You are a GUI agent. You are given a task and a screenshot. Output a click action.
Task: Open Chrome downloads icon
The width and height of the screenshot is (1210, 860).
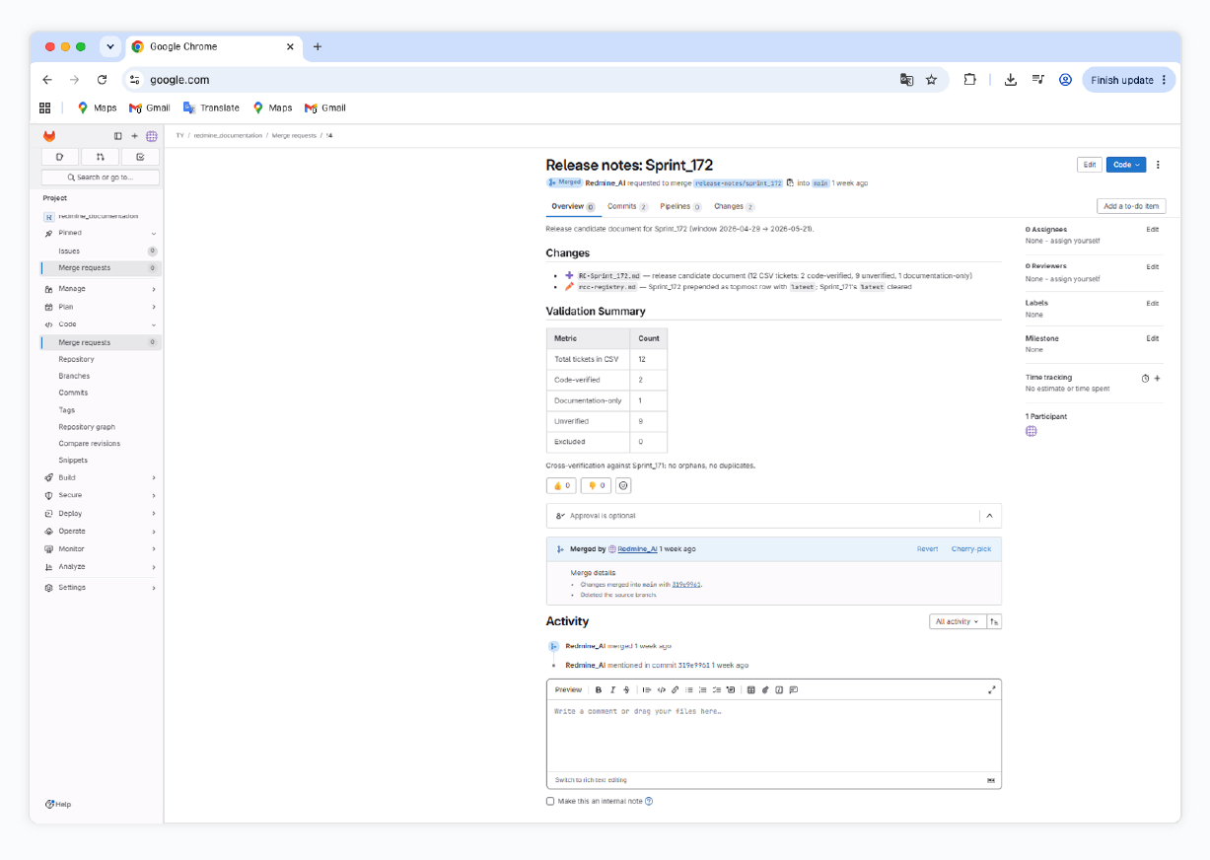(x=1011, y=80)
